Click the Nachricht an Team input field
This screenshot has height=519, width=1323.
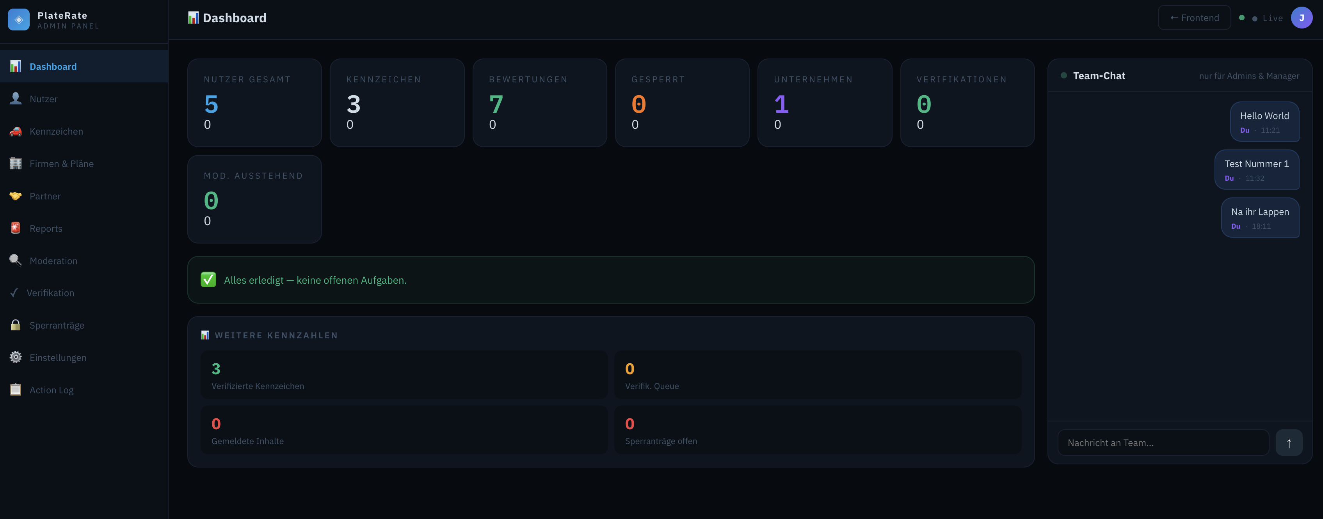point(1163,443)
